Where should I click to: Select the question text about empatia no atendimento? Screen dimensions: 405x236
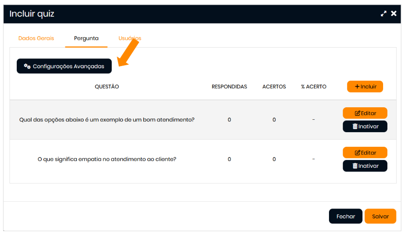point(107,159)
